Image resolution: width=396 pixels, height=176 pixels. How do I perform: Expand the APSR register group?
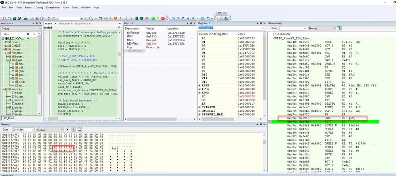point(199,86)
